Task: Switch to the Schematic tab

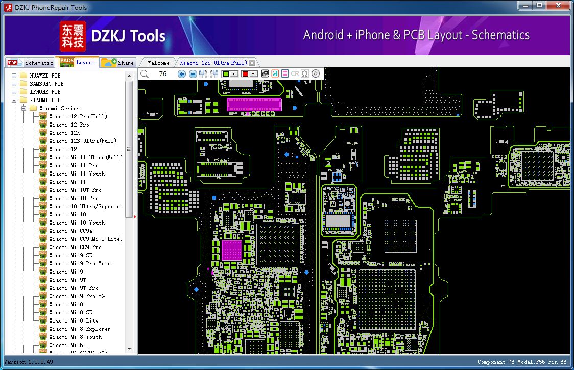Action: pos(30,63)
